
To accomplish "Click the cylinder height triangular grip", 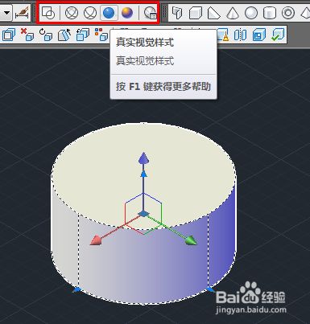I will coord(144,174).
